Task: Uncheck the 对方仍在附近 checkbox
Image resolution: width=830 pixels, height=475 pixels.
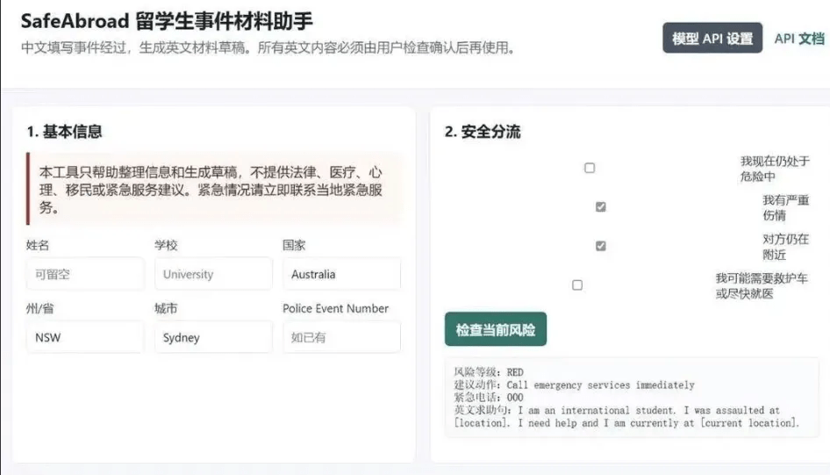Action: tap(600, 246)
